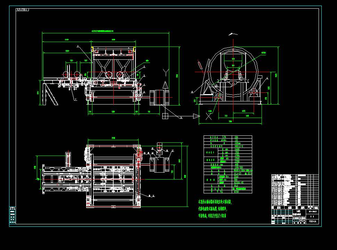Click the value 6600 in the specification table
Viewport: 337px width, 250px height.
pyautogui.click(x=237, y=149)
